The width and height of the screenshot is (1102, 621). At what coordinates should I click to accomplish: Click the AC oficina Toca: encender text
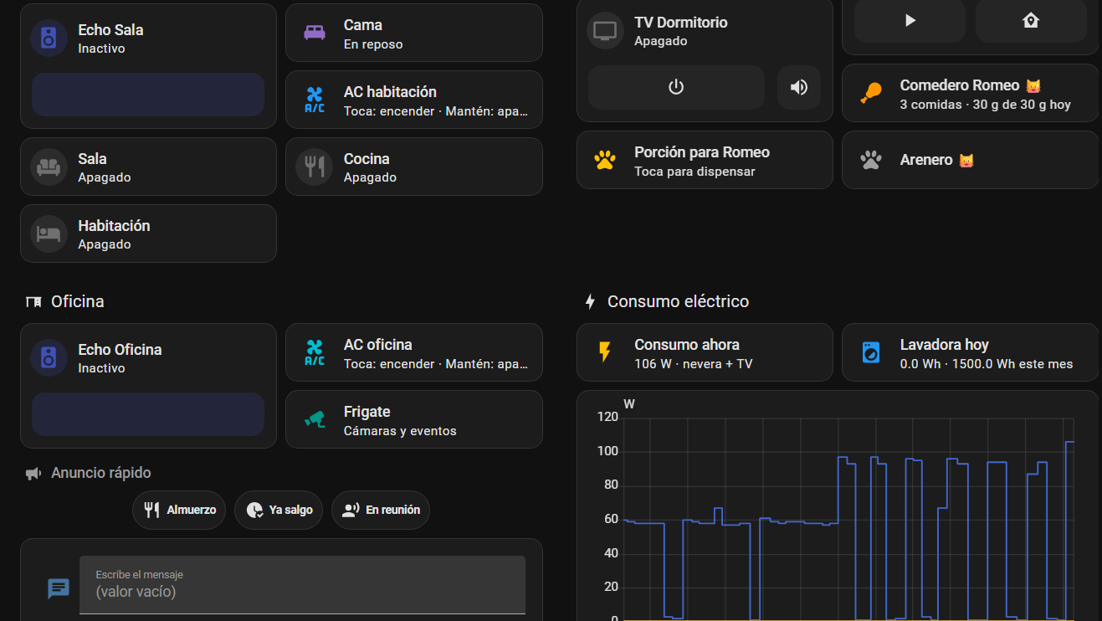pos(435,364)
